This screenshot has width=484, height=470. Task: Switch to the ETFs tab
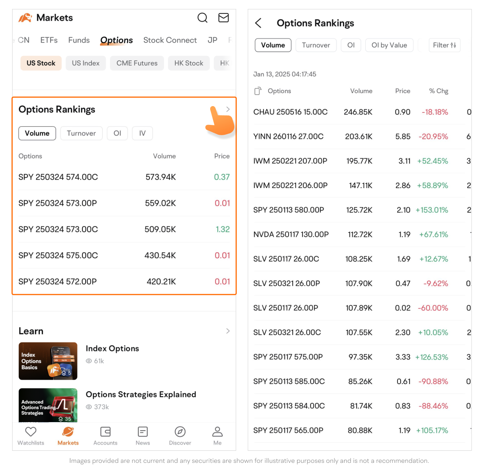click(49, 40)
